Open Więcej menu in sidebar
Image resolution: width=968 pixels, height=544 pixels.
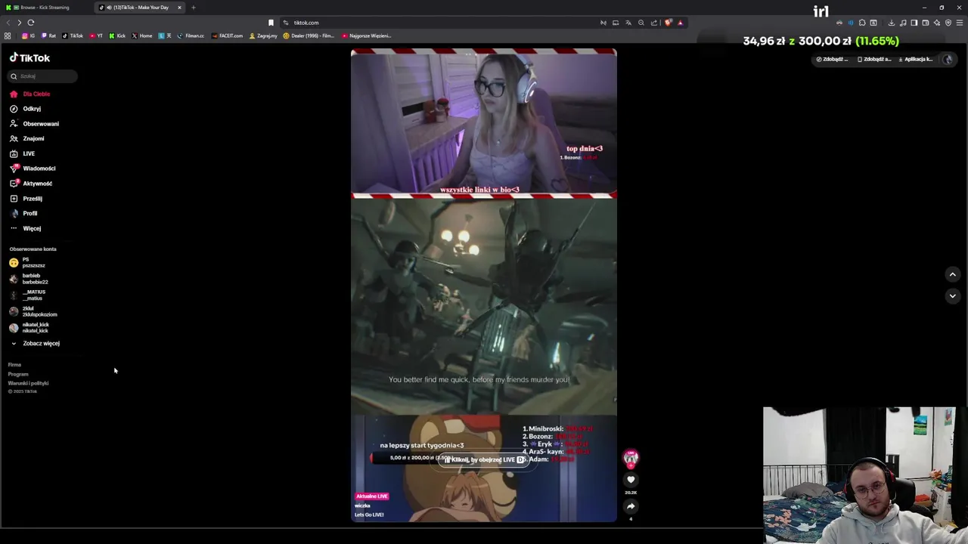(25, 228)
